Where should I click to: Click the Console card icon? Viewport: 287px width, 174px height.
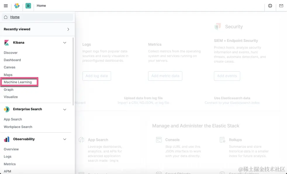pos(159,140)
